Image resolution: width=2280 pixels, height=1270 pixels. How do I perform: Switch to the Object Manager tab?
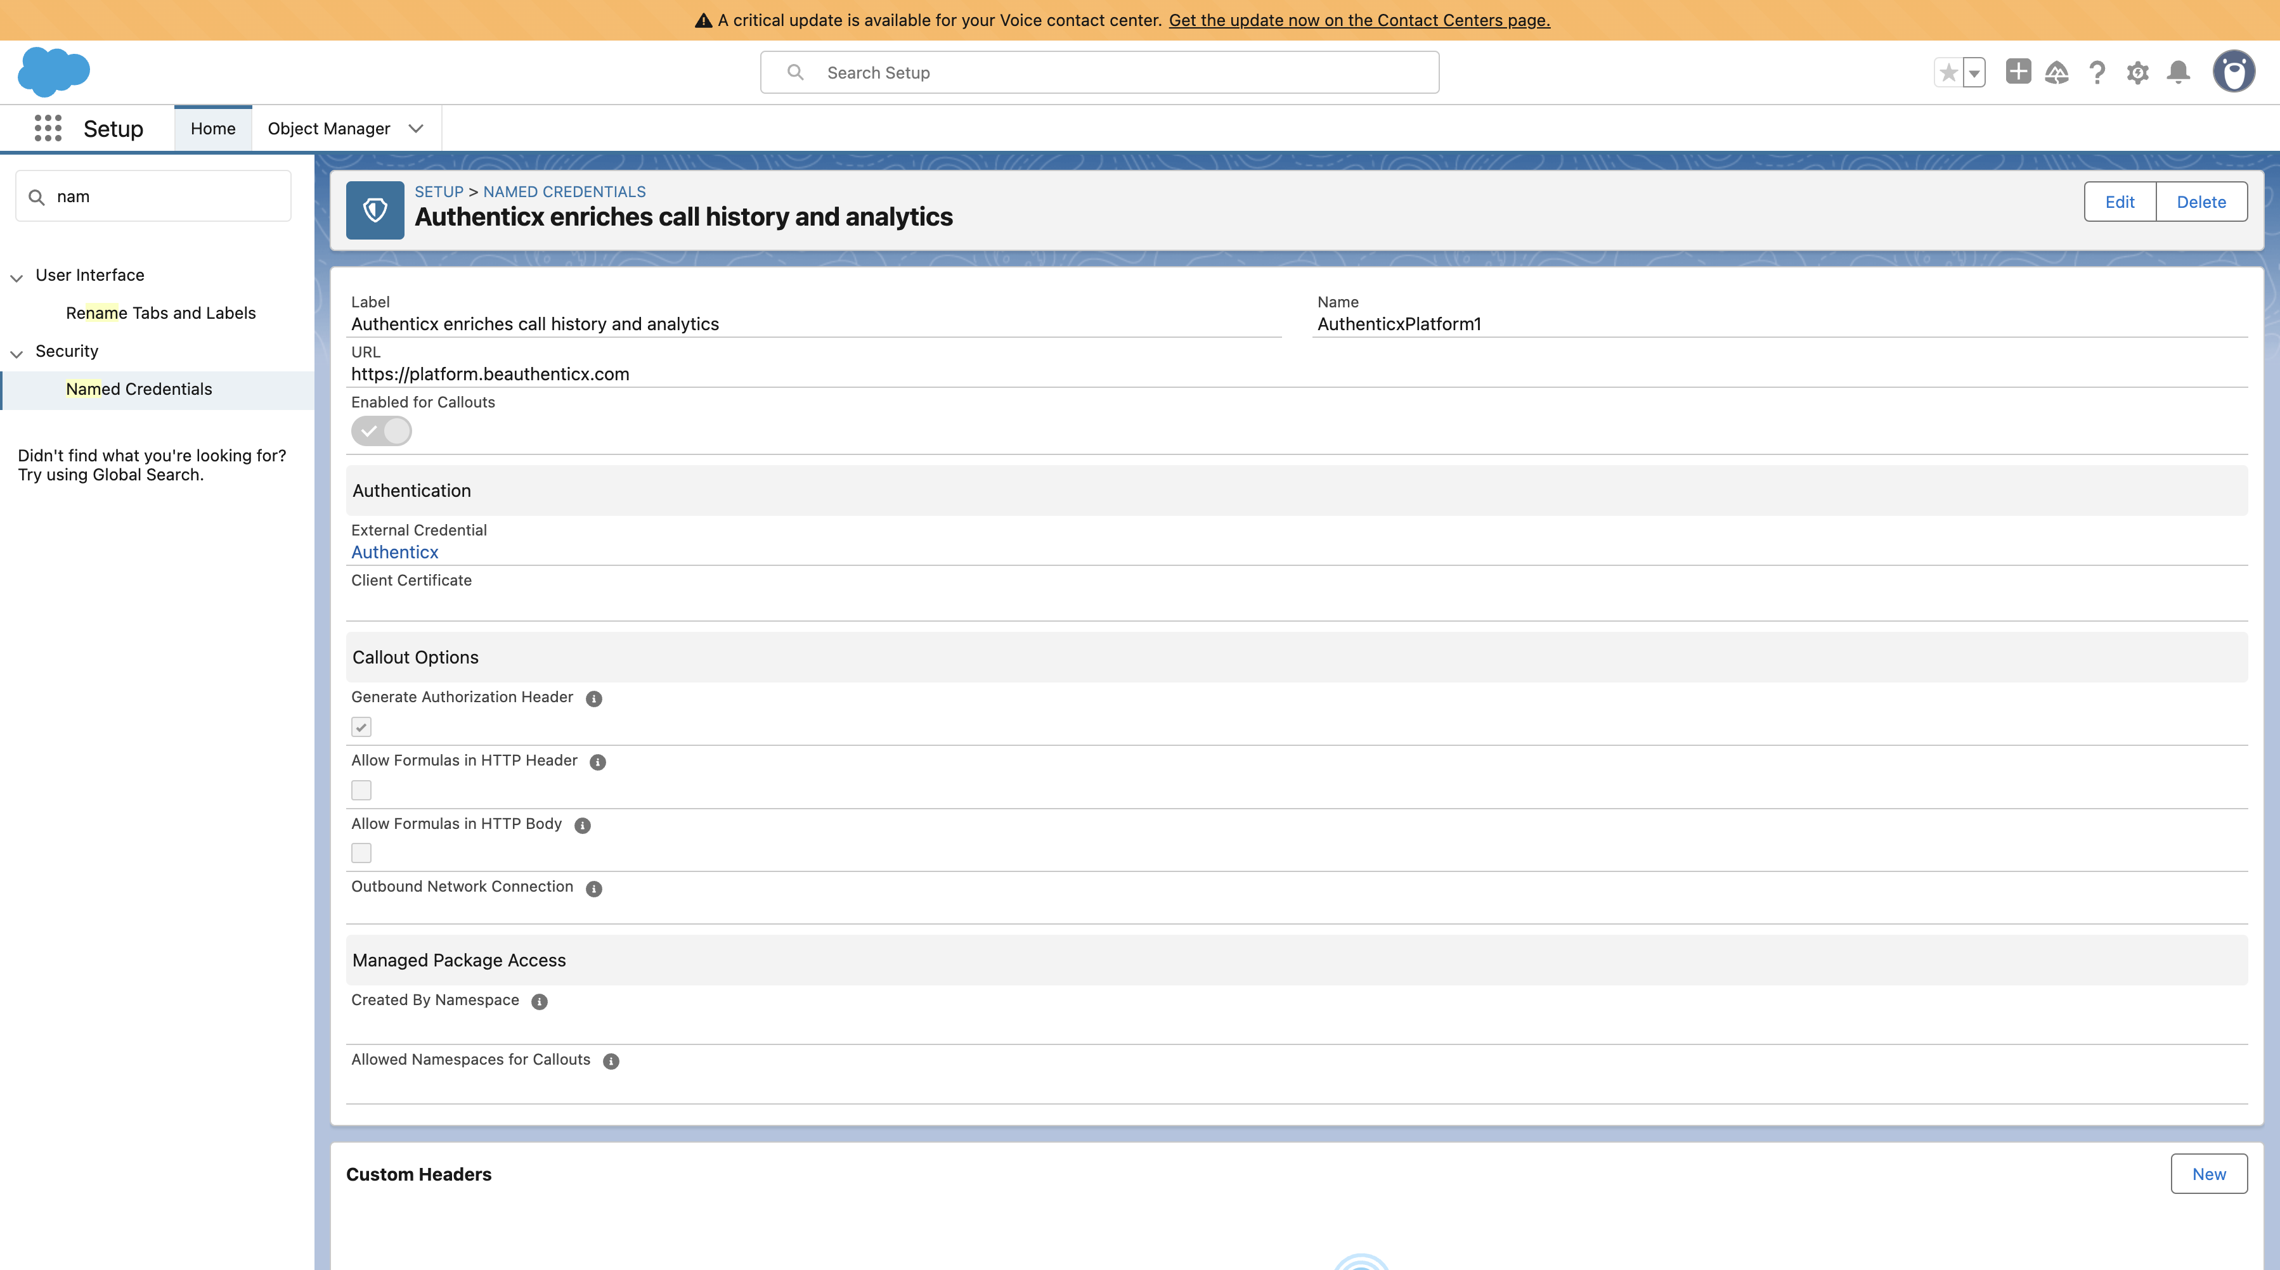click(329, 128)
